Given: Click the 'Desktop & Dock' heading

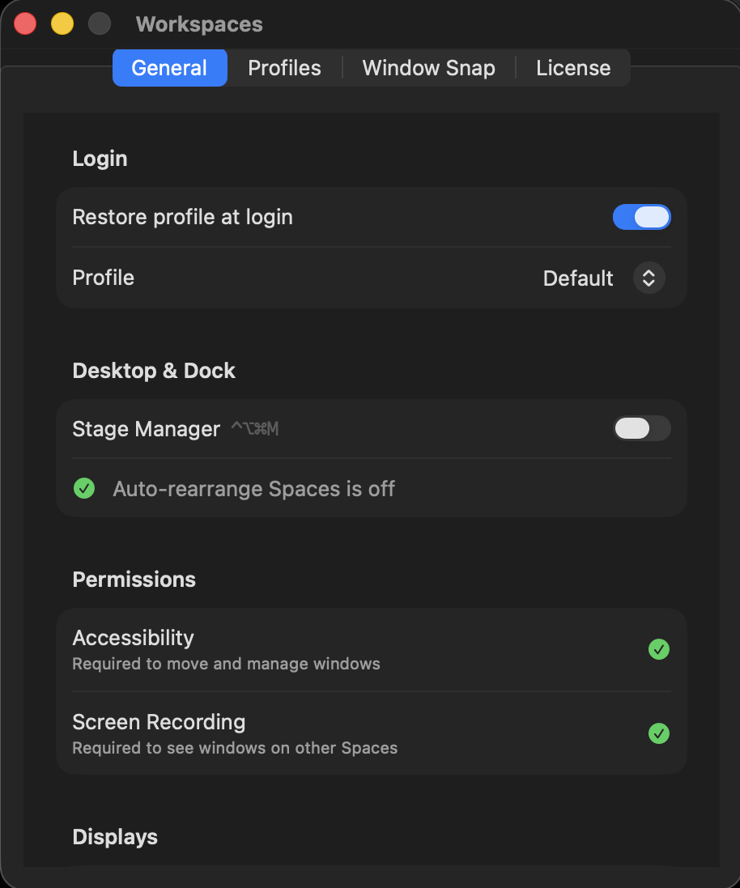Looking at the screenshot, I should pyautogui.click(x=154, y=371).
